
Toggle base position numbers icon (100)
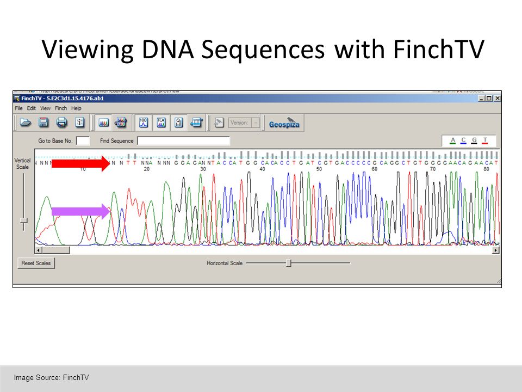144,122
